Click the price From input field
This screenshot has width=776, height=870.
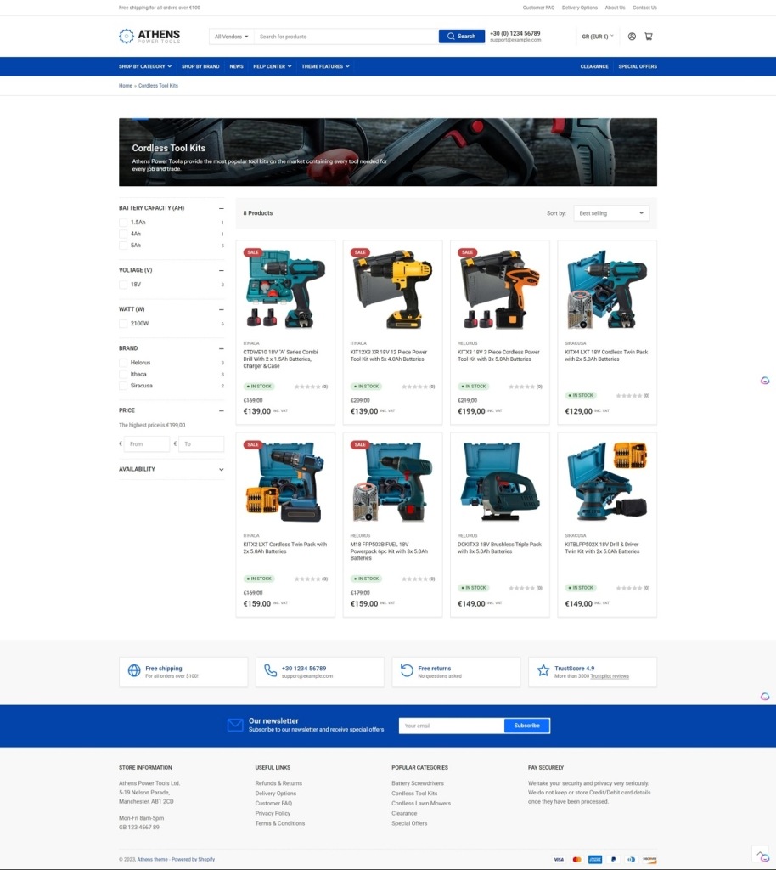click(146, 444)
